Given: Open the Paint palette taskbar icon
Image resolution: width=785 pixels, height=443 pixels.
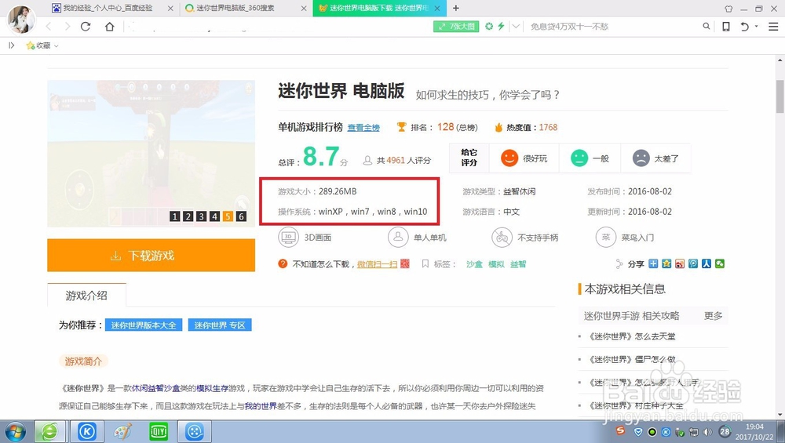Looking at the screenshot, I should pos(122,431).
